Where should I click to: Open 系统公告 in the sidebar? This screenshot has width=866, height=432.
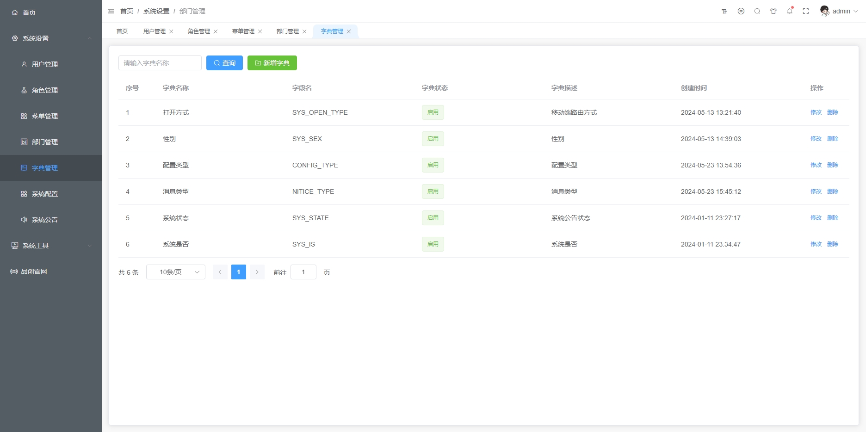tap(45, 220)
